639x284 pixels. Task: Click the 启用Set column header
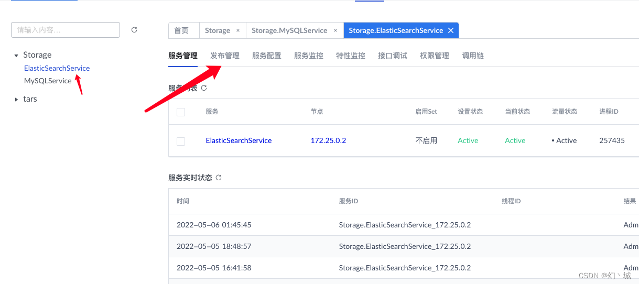tap(426, 112)
